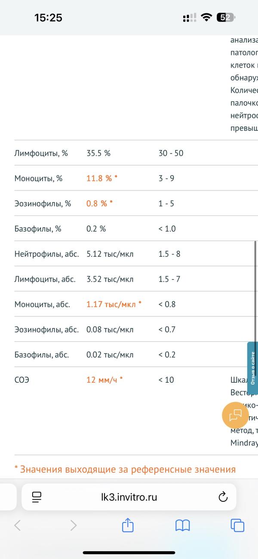Go back with the left chevron

click(18, 525)
